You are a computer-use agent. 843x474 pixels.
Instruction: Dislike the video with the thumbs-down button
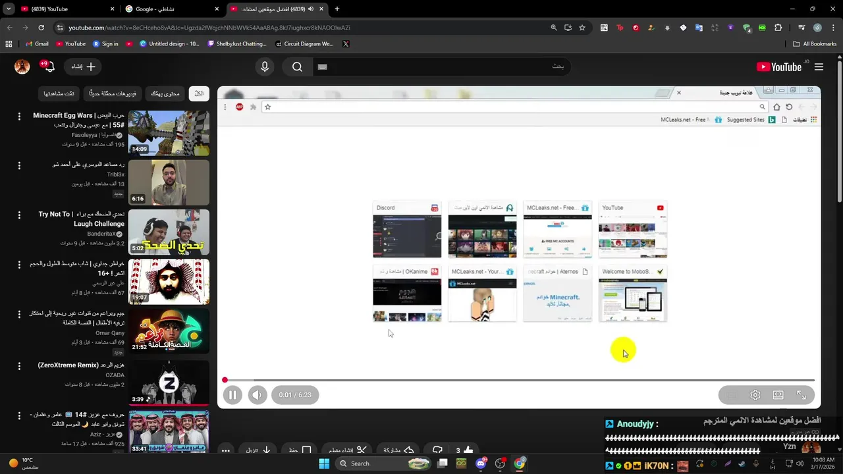click(437, 450)
